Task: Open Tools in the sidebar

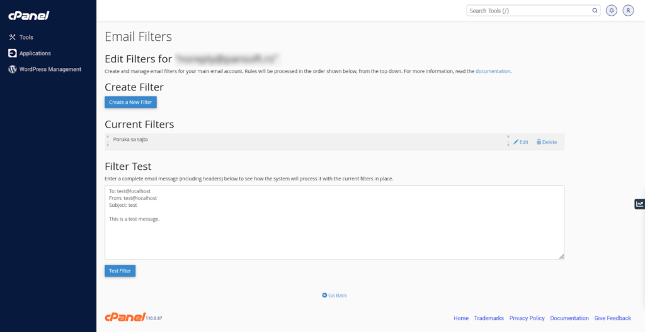Action: pyautogui.click(x=26, y=37)
